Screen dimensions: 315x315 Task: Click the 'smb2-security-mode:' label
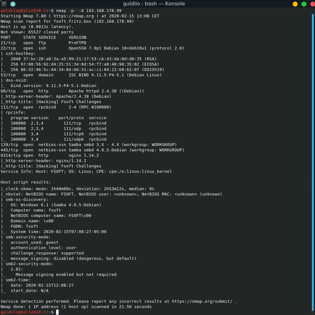(30, 264)
